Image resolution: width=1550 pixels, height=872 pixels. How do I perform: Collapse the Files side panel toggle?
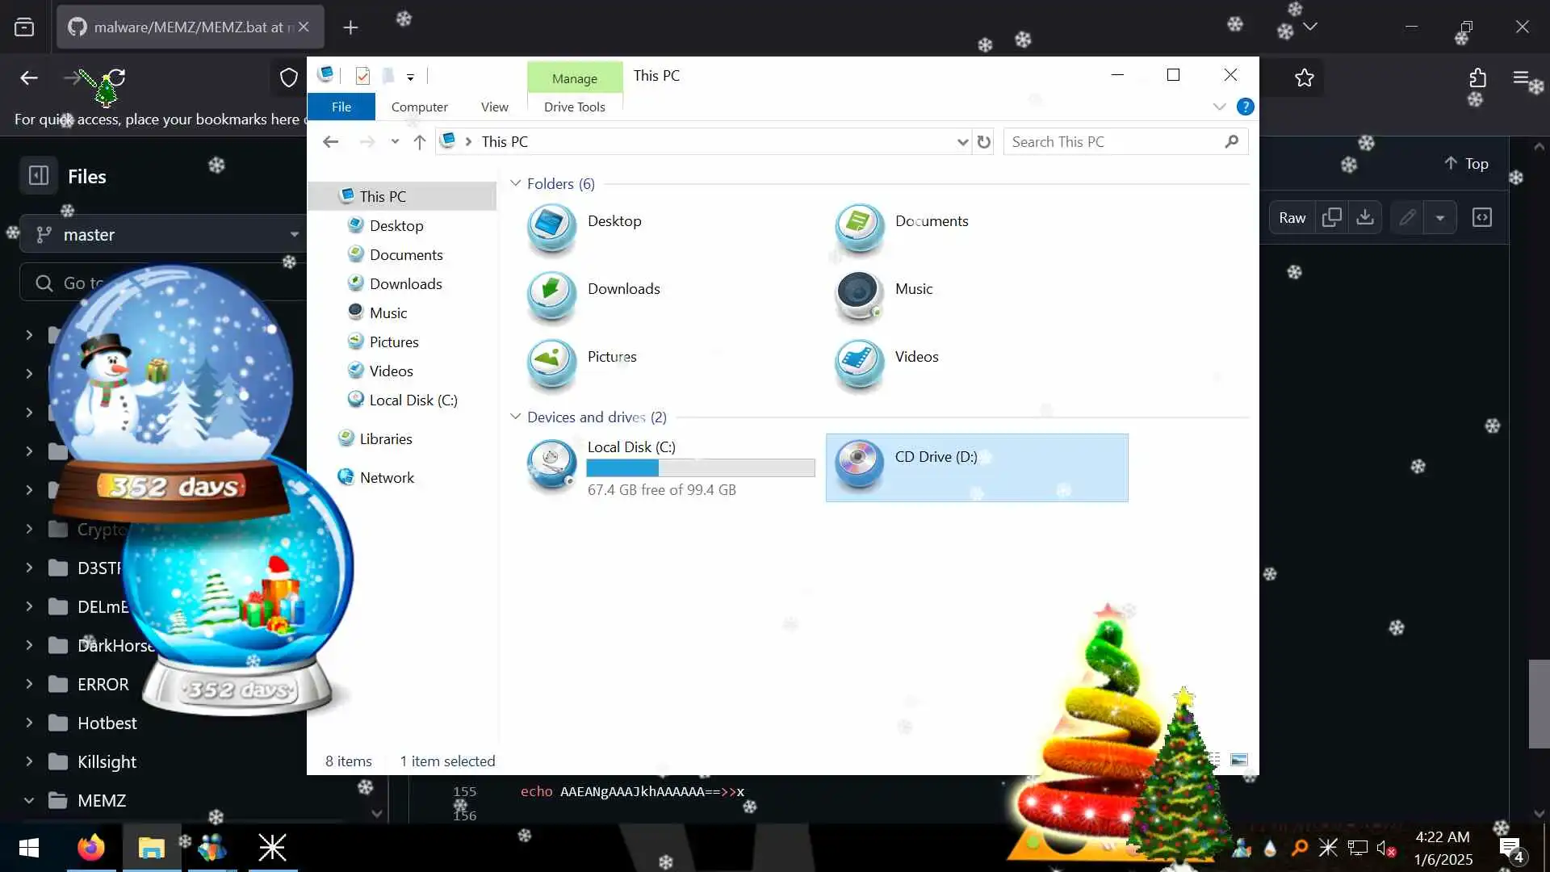tap(39, 176)
